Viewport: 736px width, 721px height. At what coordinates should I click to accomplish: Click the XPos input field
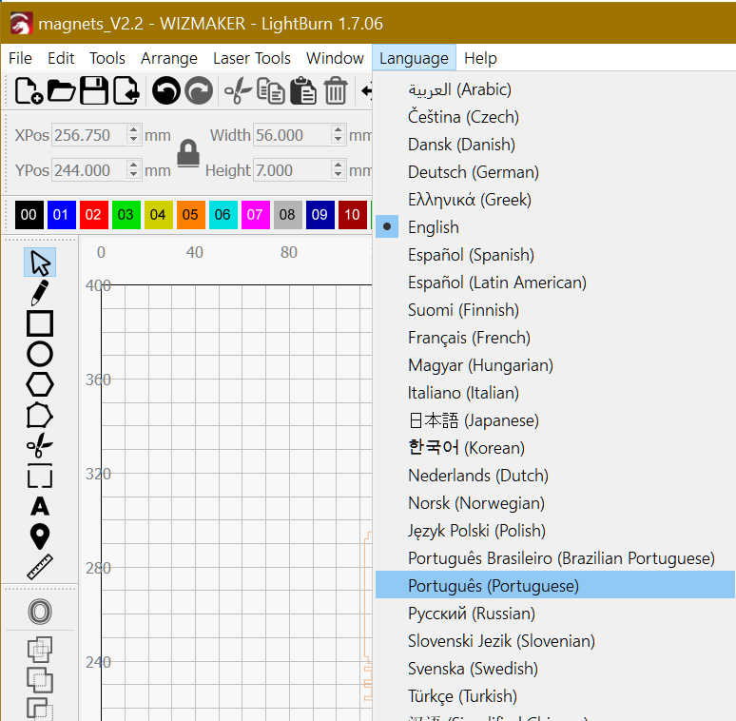tap(96, 135)
